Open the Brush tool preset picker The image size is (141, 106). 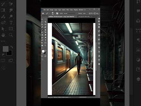48,13
